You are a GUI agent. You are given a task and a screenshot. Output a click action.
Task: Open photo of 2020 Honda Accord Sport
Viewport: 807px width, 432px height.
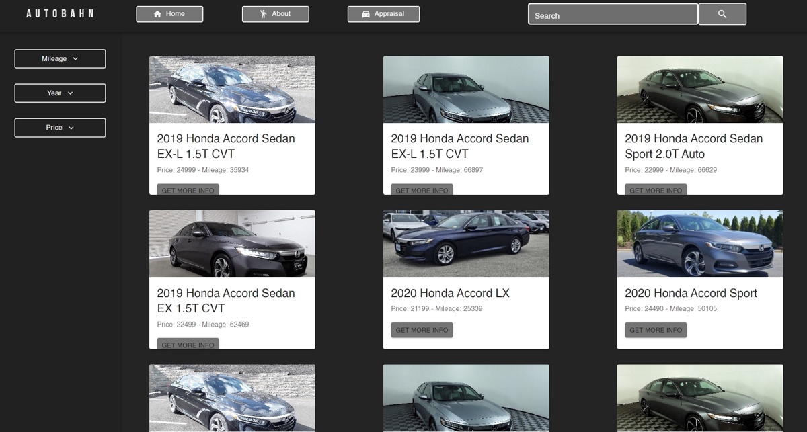coord(700,244)
